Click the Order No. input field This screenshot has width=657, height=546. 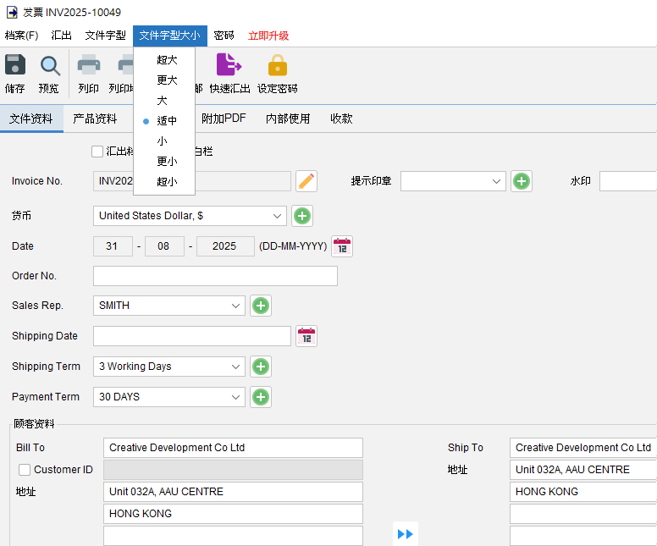click(215, 276)
